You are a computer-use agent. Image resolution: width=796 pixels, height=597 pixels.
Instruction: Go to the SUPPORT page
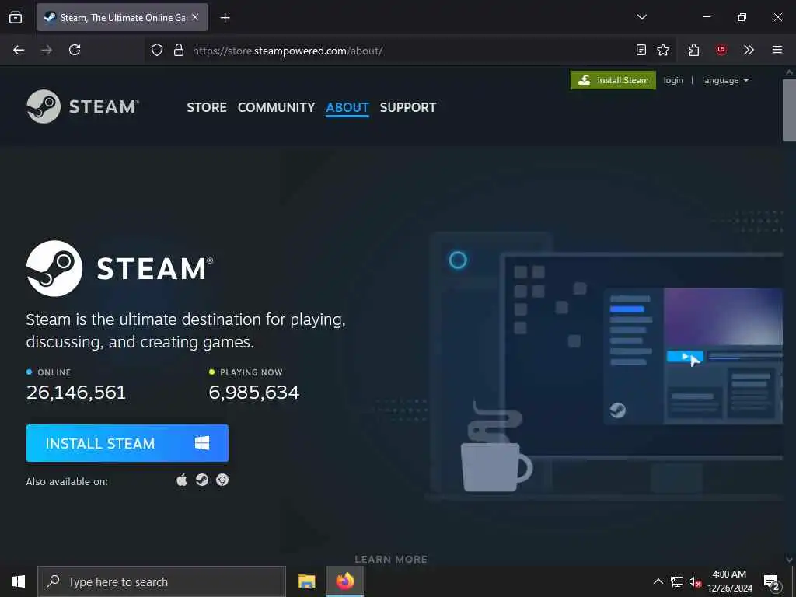408,107
